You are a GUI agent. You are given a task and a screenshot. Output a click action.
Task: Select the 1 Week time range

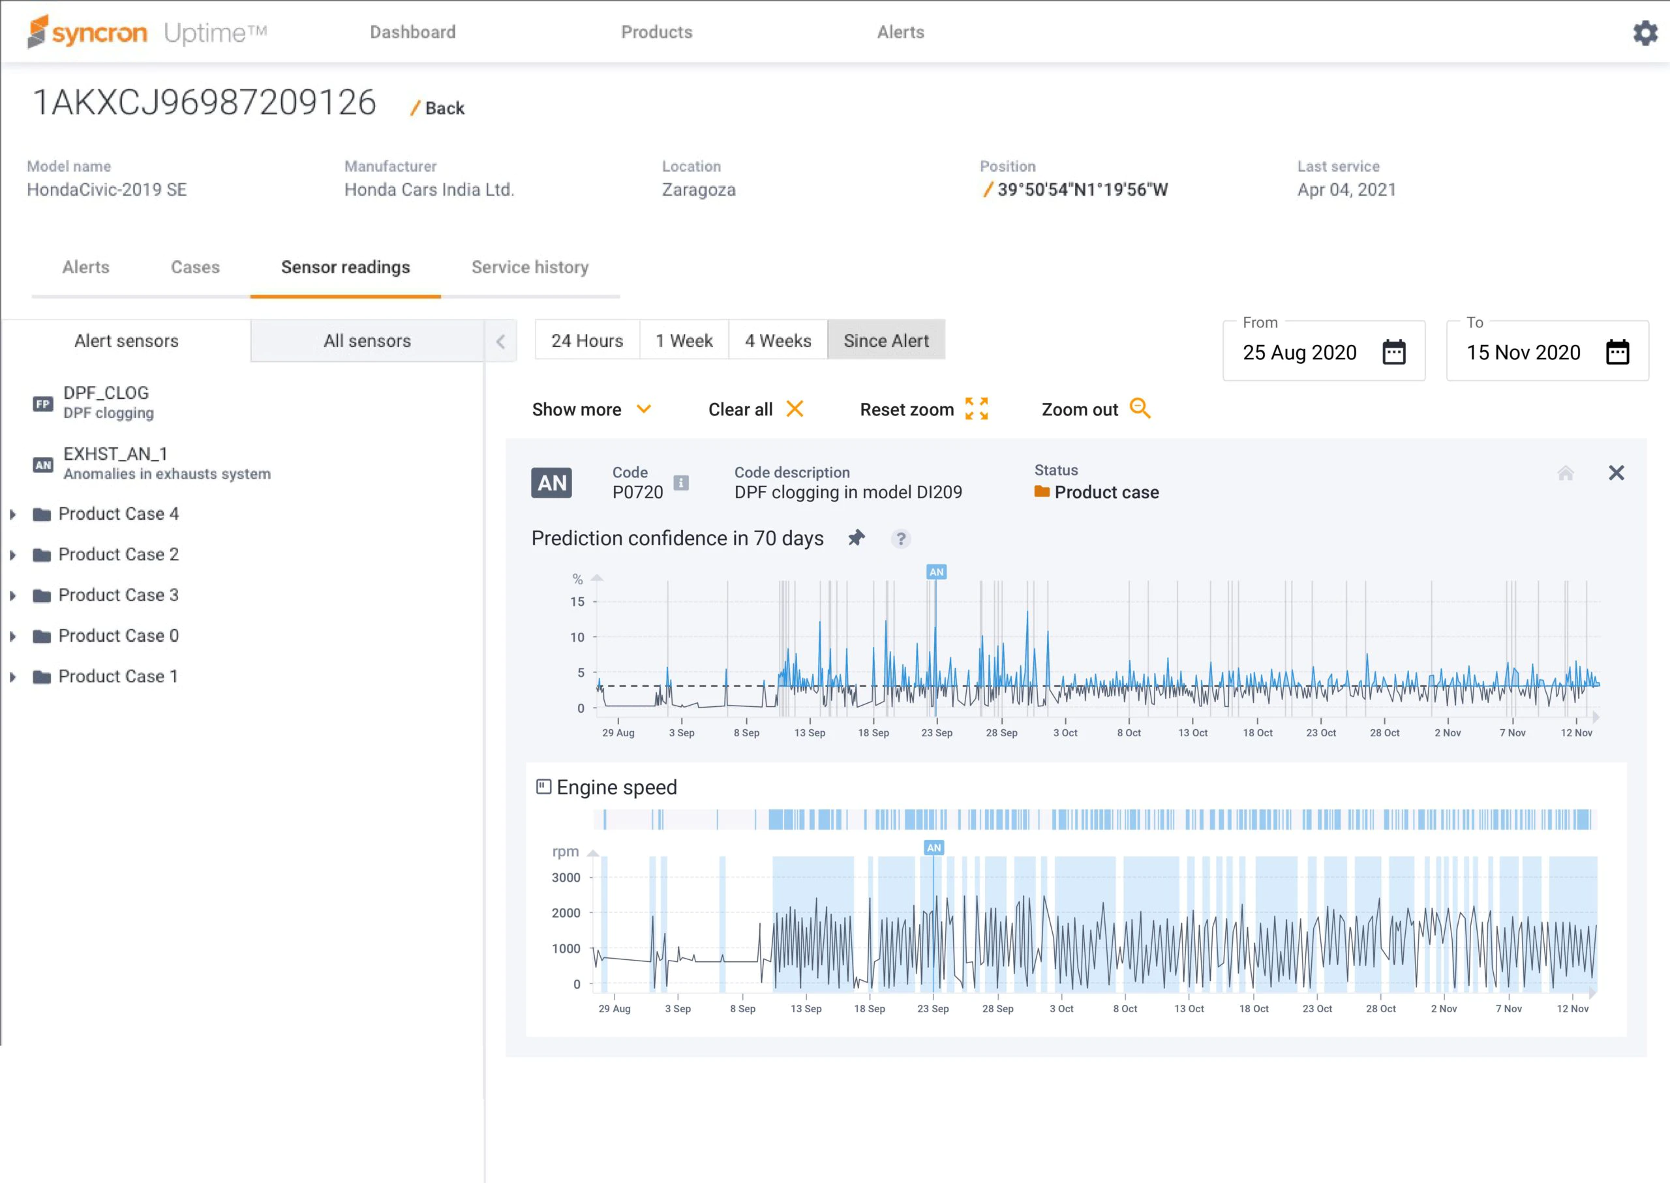coord(684,340)
